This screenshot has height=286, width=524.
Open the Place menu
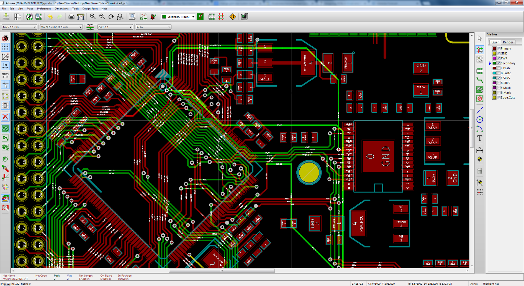[30, 8]
